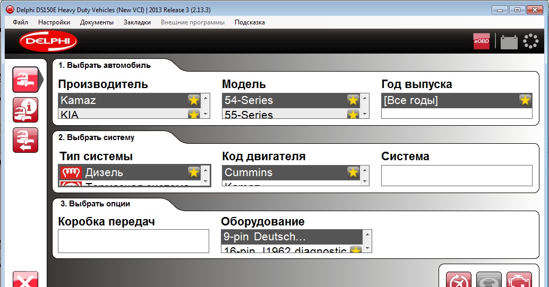Click the application icon in title bar
Viewport: 549px width, 287px height.
(x=10, y=10)
